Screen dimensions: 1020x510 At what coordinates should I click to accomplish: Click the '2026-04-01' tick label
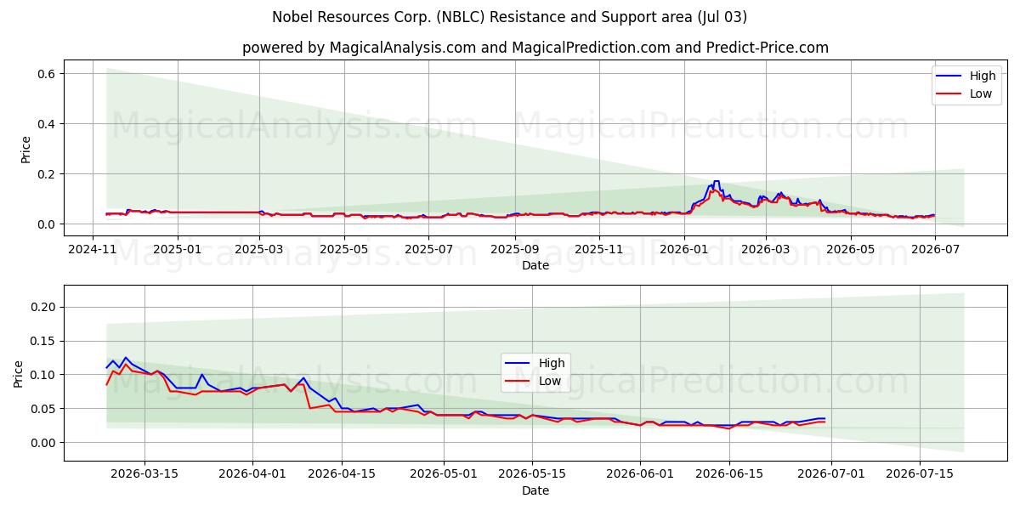pos(252,474)
